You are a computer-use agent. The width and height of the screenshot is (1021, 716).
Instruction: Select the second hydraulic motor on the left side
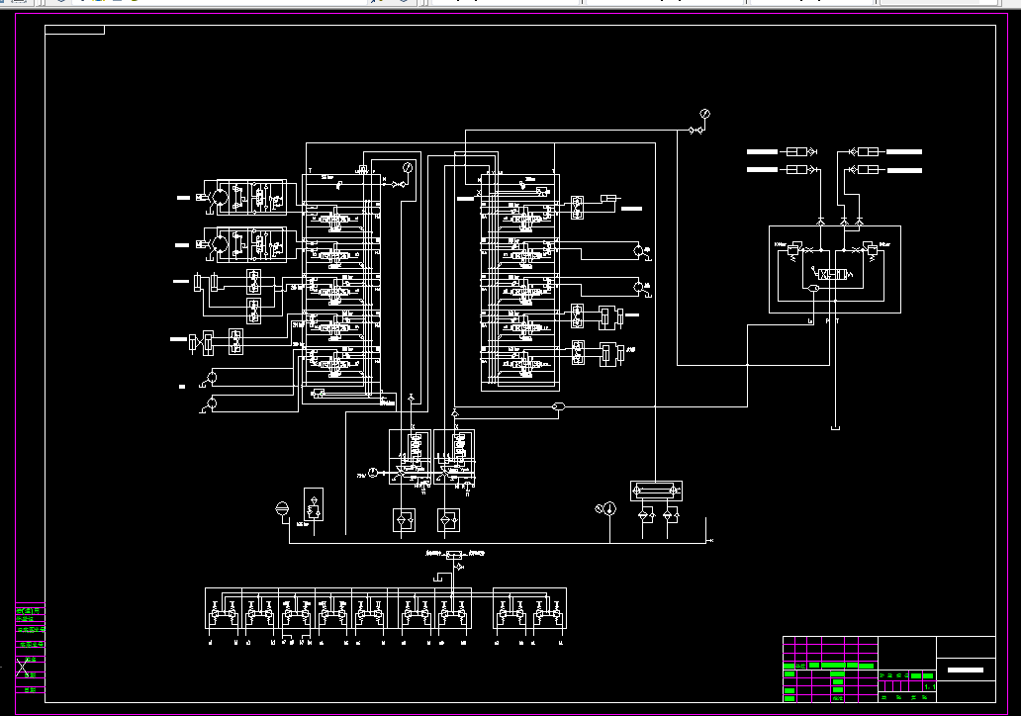point(220,244)
